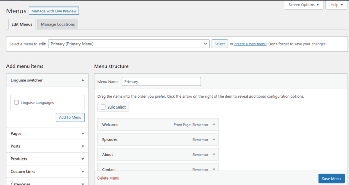Click the Welcome menu item title

tap(110, 125)
